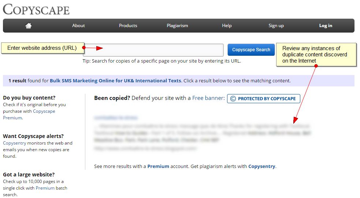Go to the Copyscape home icon
This screenshot has height=198, width=360.
pyautogui.click(x=29, y=26)
